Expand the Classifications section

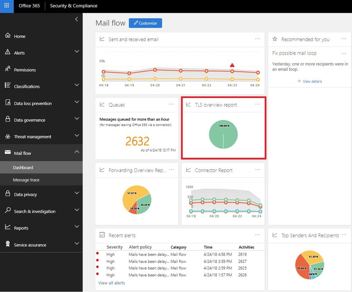coord(77,85)
